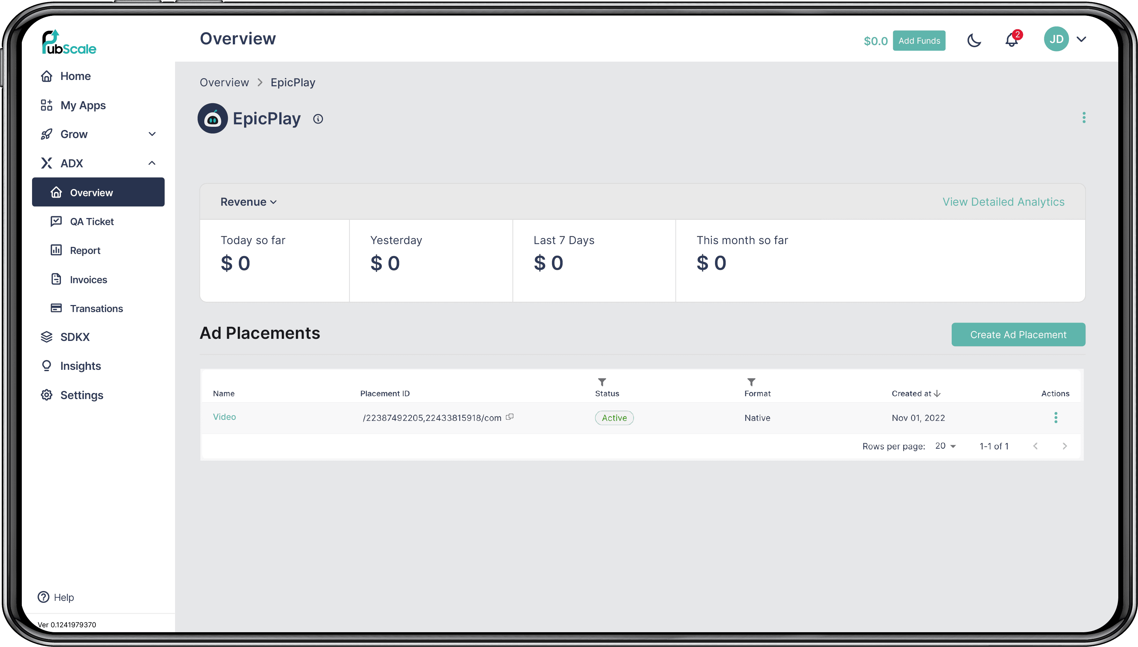The width and height of the screenshot is (1138, 647).
Task: Click the SDKX layers icon
Action: point(46,337)
